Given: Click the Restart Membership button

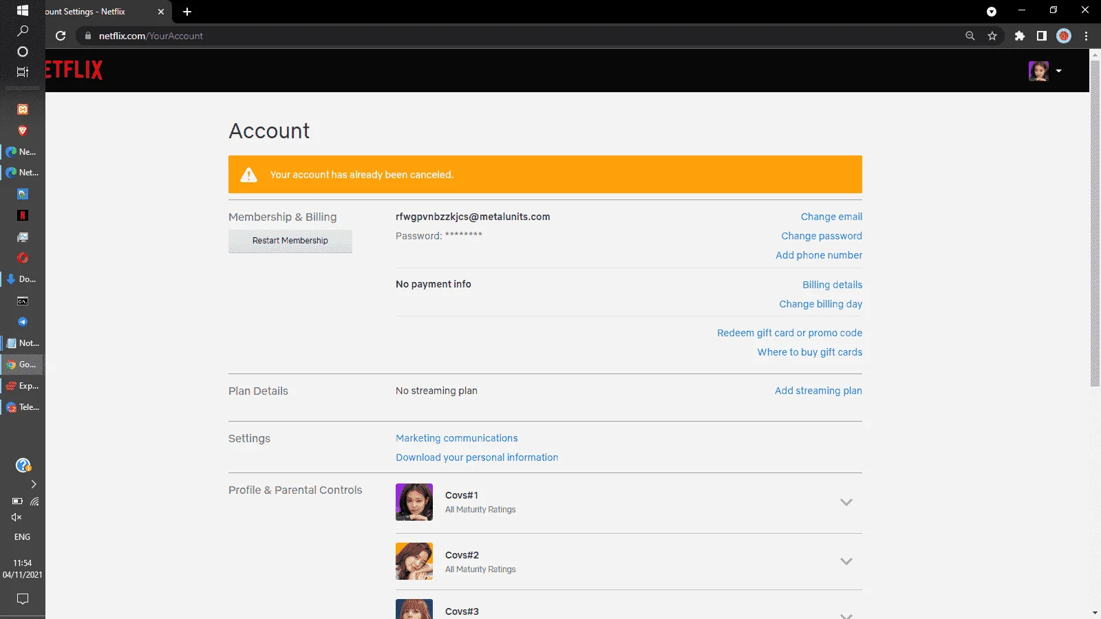Looking at the screenshot, I should tap(290, 241).
